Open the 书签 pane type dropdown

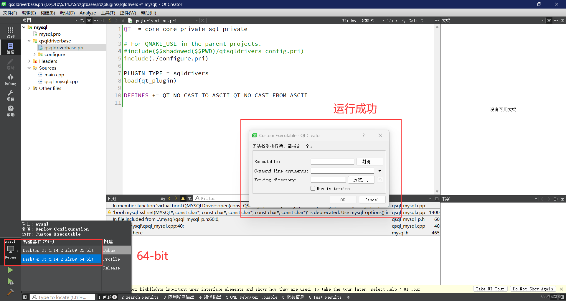pyautogui.click(x=536, y=199)
